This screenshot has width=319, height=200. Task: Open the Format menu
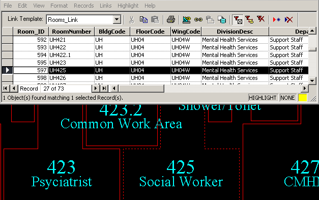[x=59, y=6]
